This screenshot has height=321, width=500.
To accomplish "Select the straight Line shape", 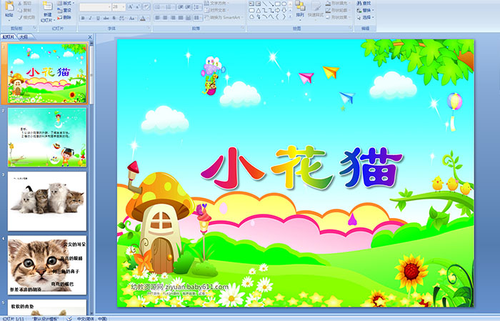I will click(264, 4).
